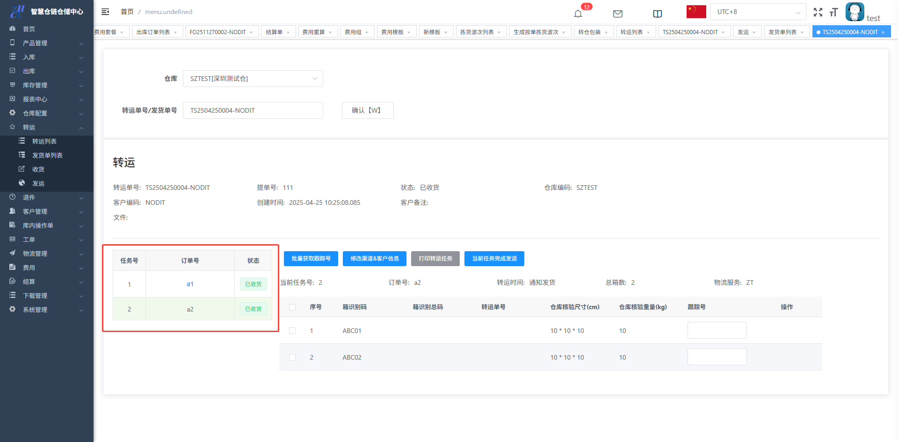Toggle fullscreen mode icon
Screen dimensions: 898x442
tap(818, 12)
